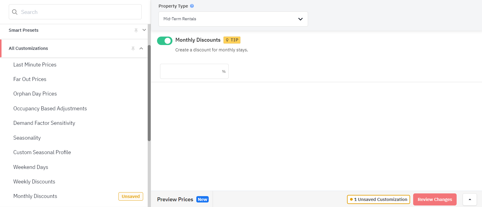This screenshot has height=207, width=482.
Task: Pin the Smart Presets section
Action: (x=136, y=30)
